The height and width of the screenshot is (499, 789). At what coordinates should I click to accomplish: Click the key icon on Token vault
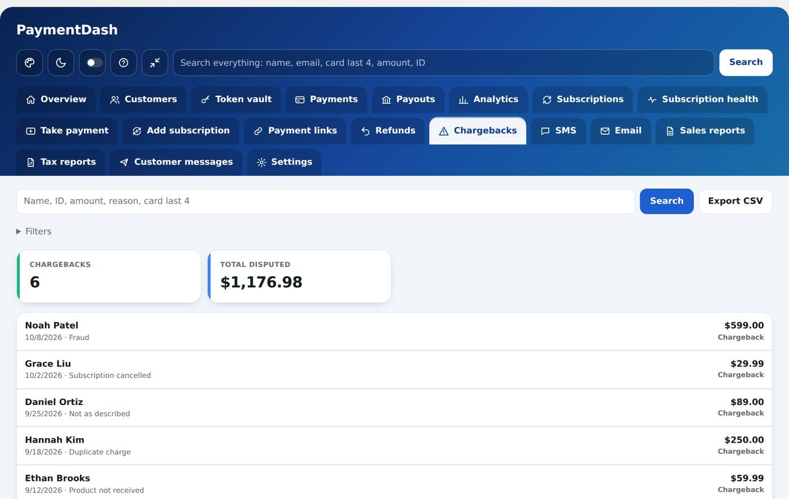pyautogui.click(x=206, y=100)
